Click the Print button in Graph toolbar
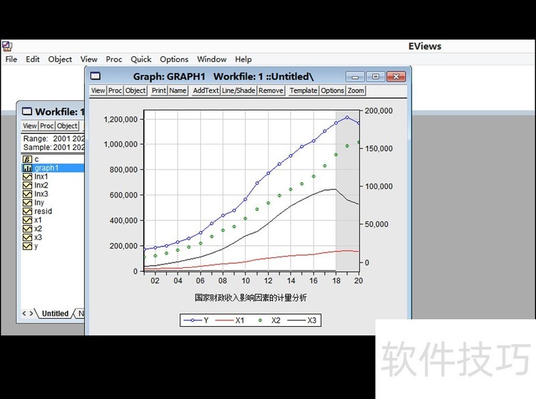Screen dimensions: 536x399 [159, 90]
